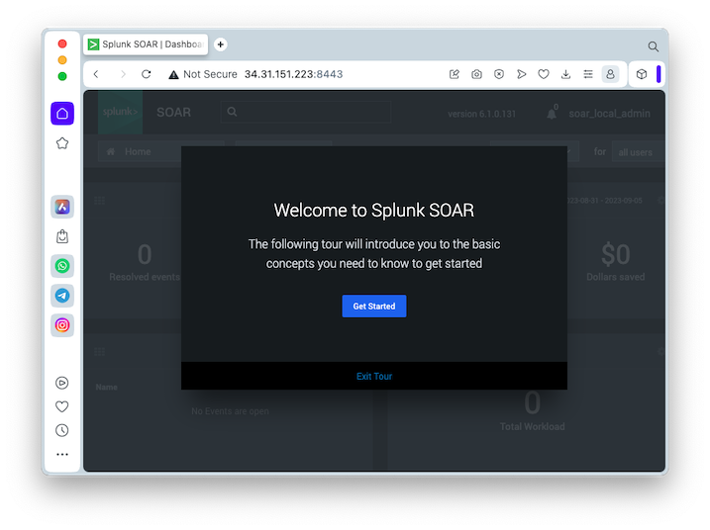The image size is (710, 530).
Task: Open the downloads icon
Action: point(565,74)
